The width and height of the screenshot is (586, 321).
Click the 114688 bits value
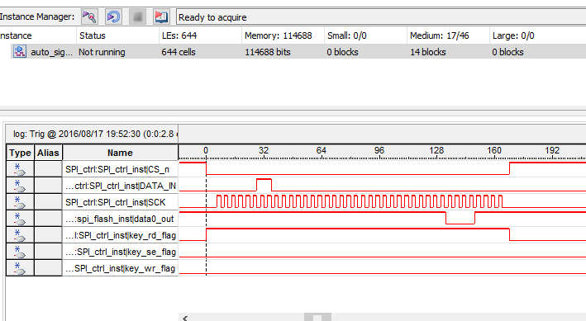[268, 52]
